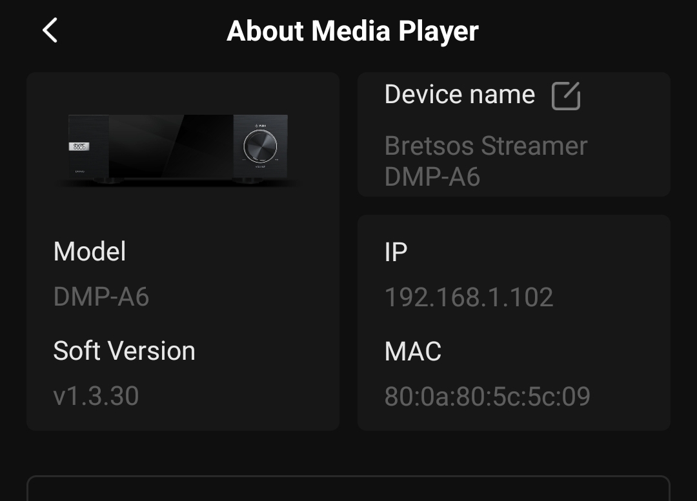Select the IP address 192.168.1.102
The height and width of the screenshot is (501, 697).
(469, 297)
